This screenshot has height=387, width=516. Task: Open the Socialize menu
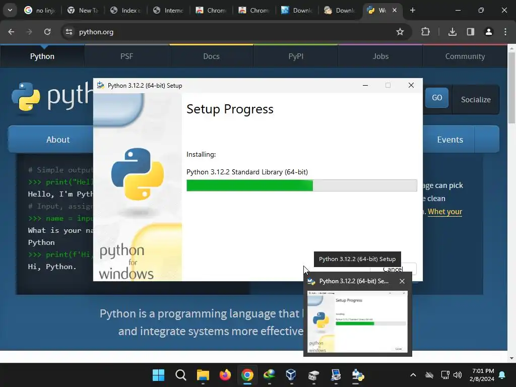click(x=476, y=99)
